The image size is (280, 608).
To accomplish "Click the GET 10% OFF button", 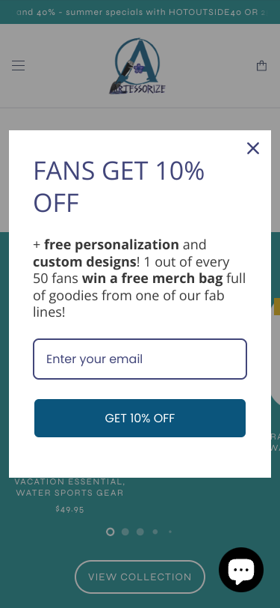I will 140,418.
